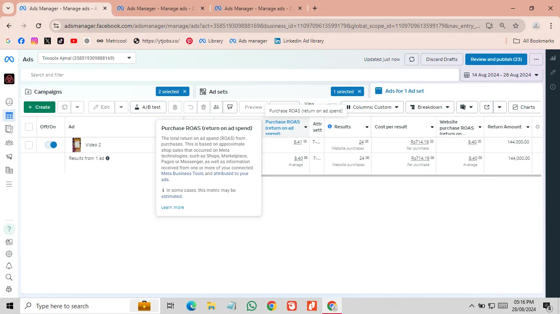Open the Return Amount column arrow
This screenshot has height=314, width=560.
pyautogui.click(x=528, y=127)
